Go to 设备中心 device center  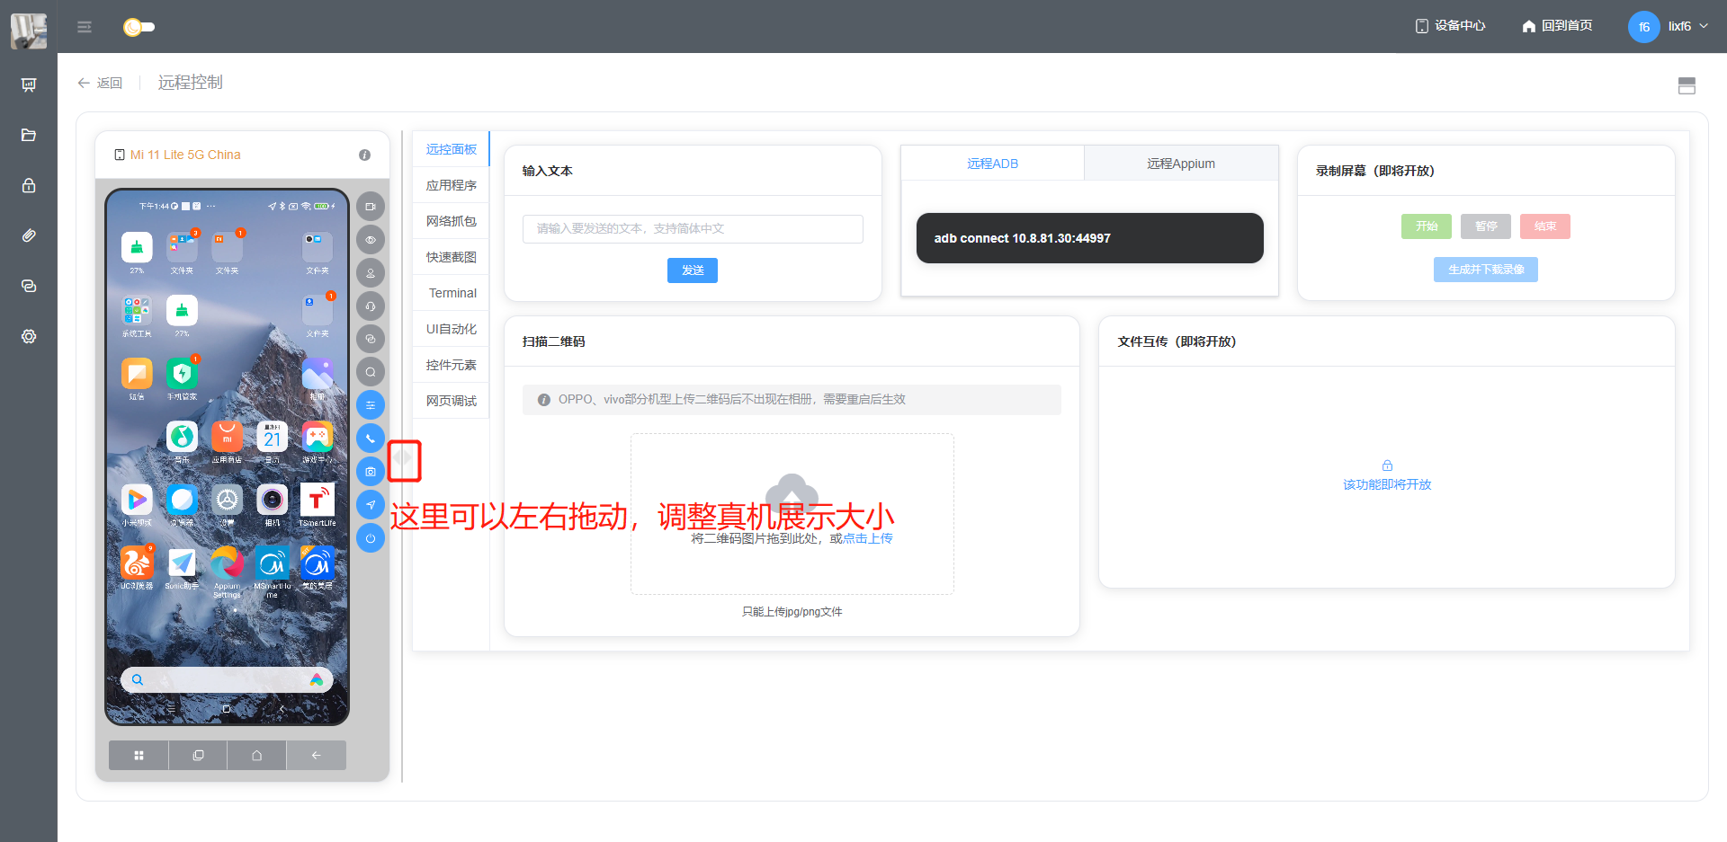pyautogui.click(x=1450, y=26)
